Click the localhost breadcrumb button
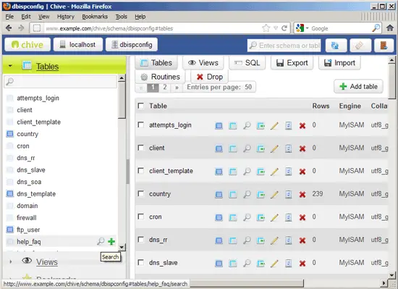The image size is (398, 289). (x=78, y=45)
